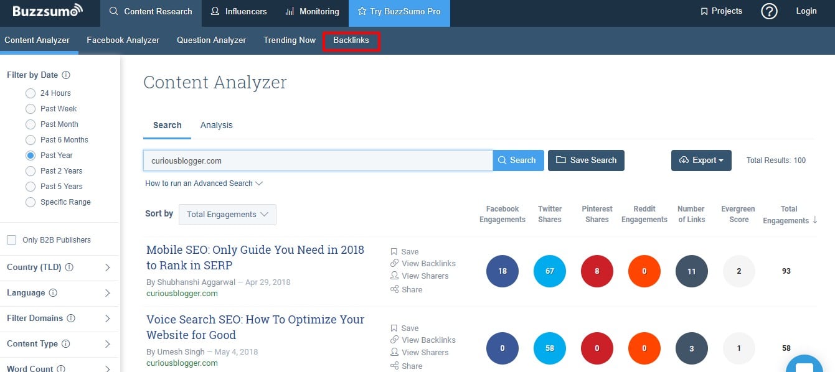Click the blue Search button

tap(519, 160)
